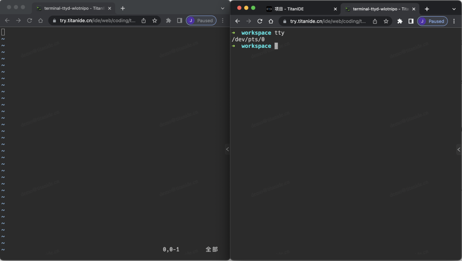View site lock icon in right window

(x=284, y=21)
